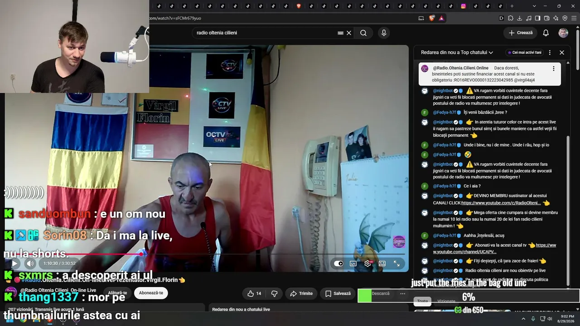
Task: Show hidden system tray icons
Action: point(523,319)
